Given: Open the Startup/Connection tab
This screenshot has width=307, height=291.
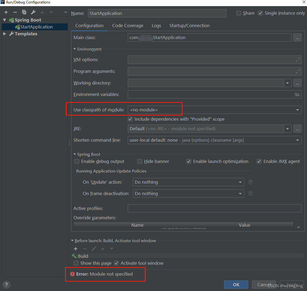Looking at the screenshot, I should tap(189, 26).
